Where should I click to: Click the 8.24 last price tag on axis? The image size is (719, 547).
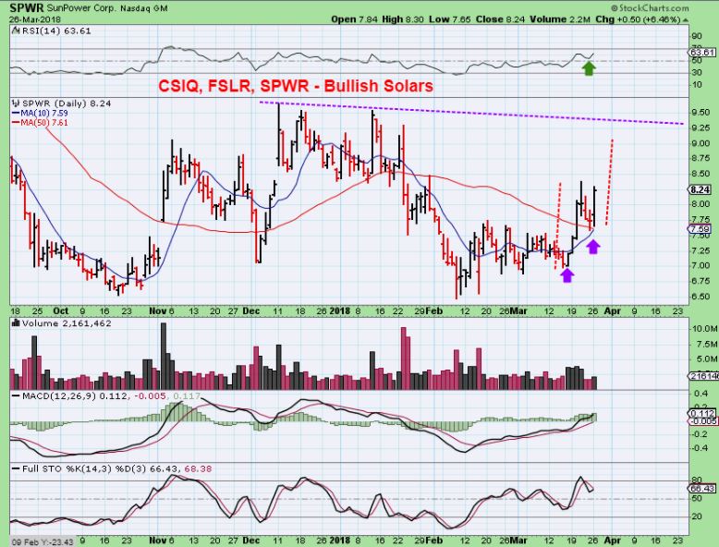[x=701, y=189]
